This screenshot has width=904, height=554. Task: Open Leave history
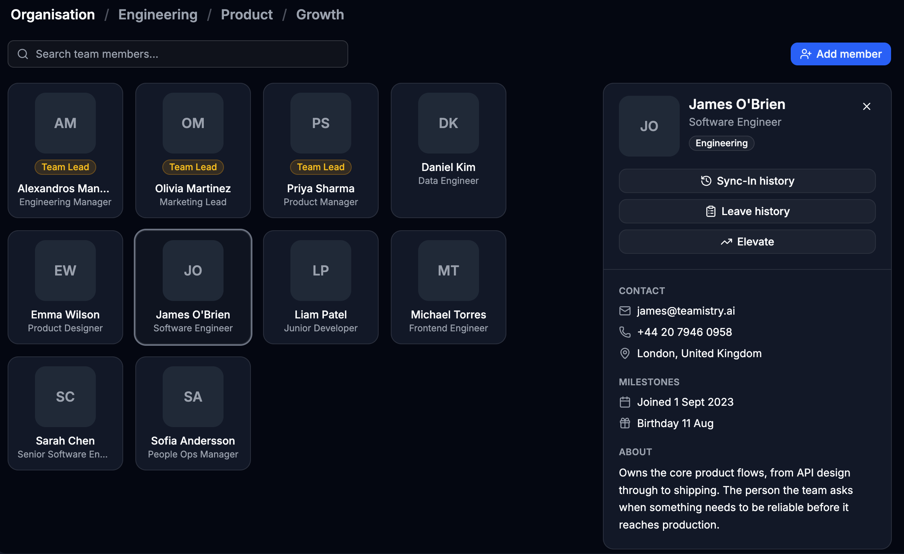[x=747, y=211]
